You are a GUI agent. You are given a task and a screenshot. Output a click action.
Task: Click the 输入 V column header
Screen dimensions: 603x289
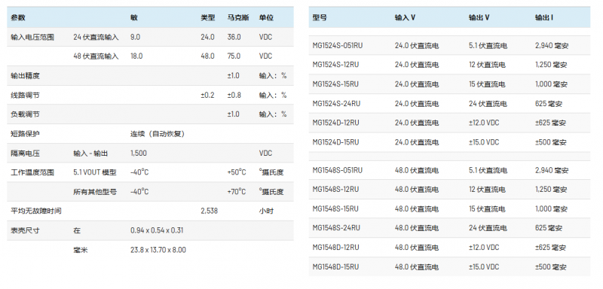[405, 17]
